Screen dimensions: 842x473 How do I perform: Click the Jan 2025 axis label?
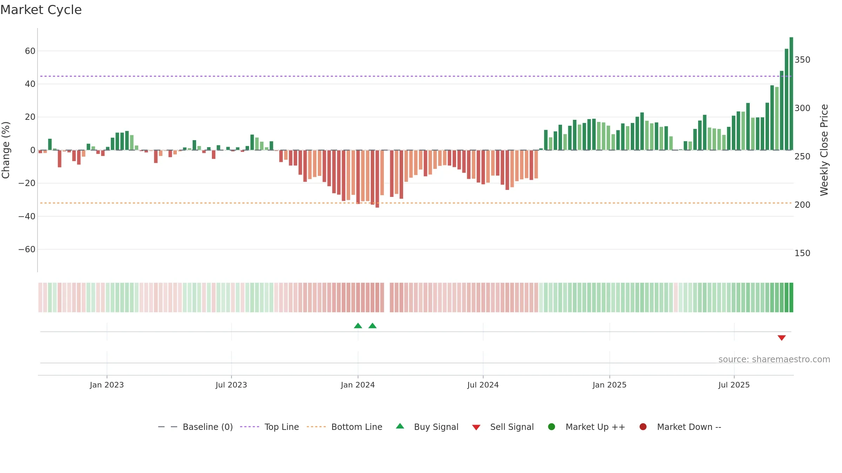tap(609, 385)
